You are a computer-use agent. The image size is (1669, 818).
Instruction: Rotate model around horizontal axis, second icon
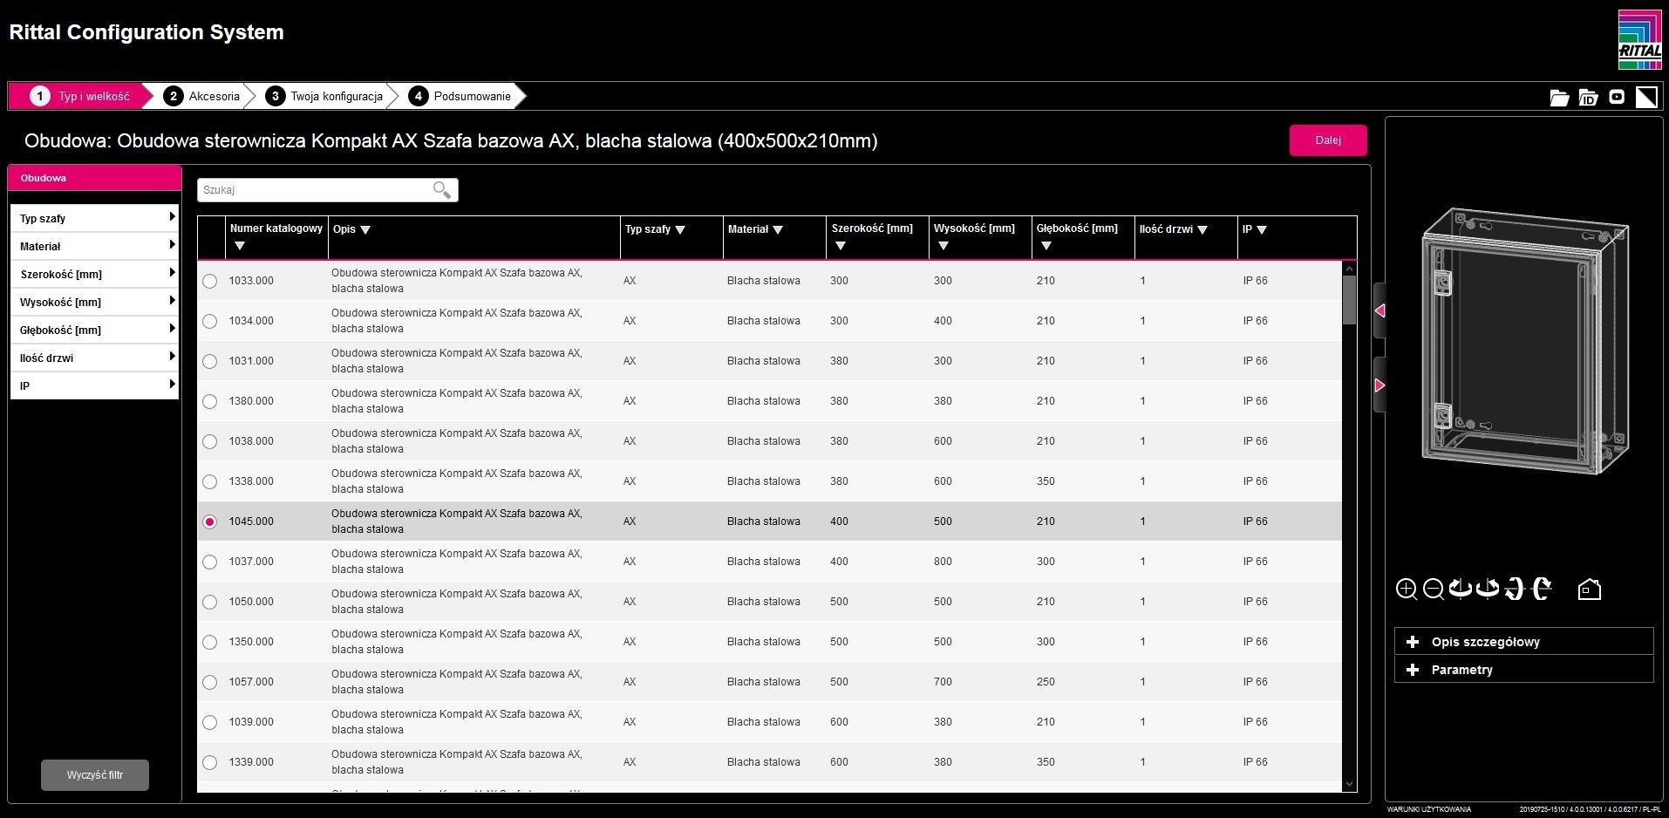1542,590
